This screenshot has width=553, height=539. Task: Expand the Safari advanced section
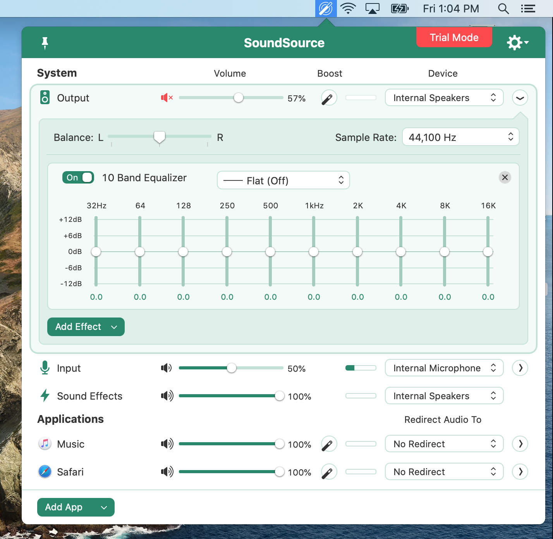[520, 472]
